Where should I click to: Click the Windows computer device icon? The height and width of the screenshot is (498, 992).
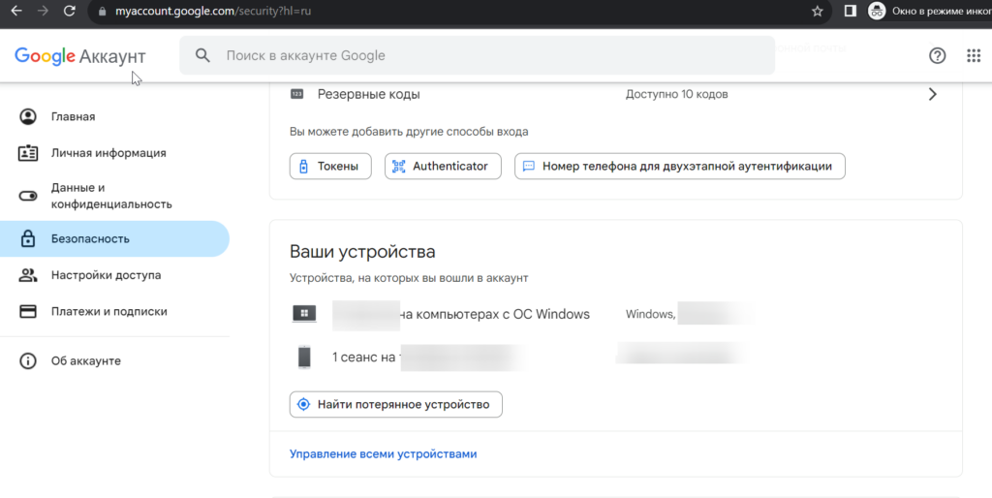(304, 314)
